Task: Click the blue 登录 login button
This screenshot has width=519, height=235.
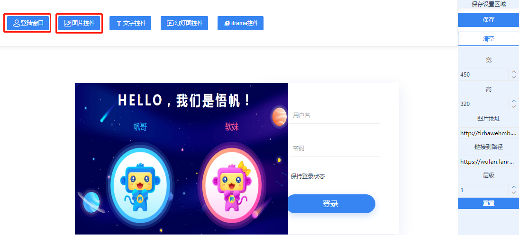Action: 331,204
